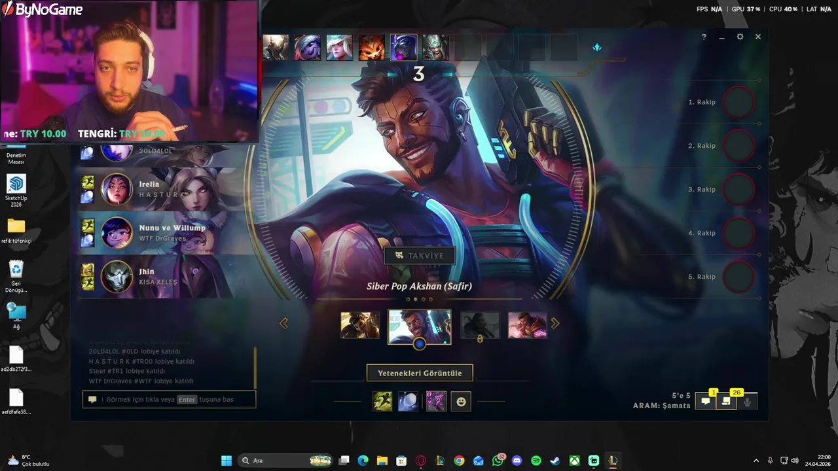This screenshot has width=838, height=471.
Task: Open Safir chroma selector on skin
Action: [419, 343]
